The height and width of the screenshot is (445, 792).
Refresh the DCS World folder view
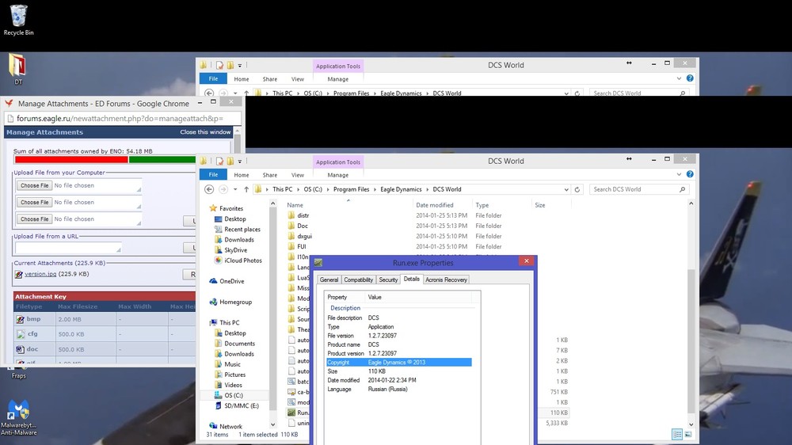(577, 189)
